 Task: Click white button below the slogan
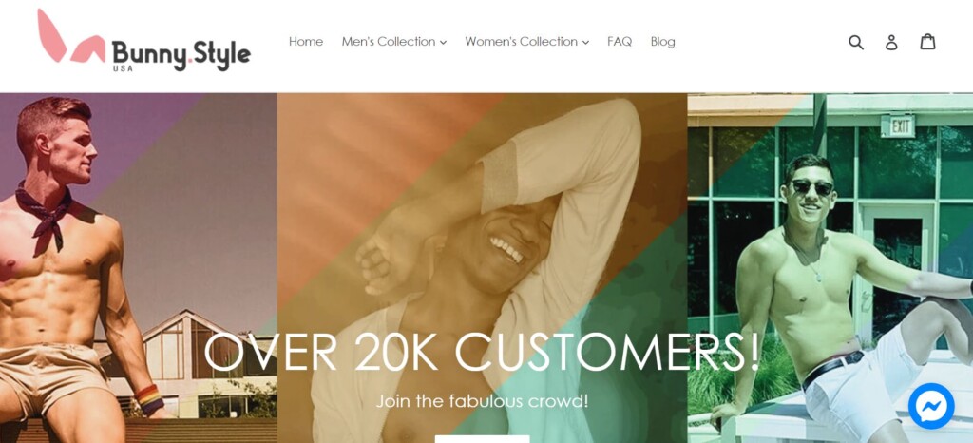coord(482,439)
